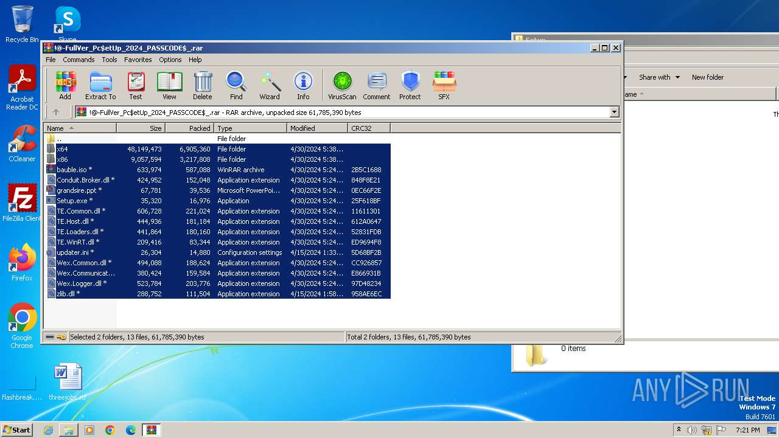
Task: Open Recycle Bin desktop icon
Action: pos(22,25)
